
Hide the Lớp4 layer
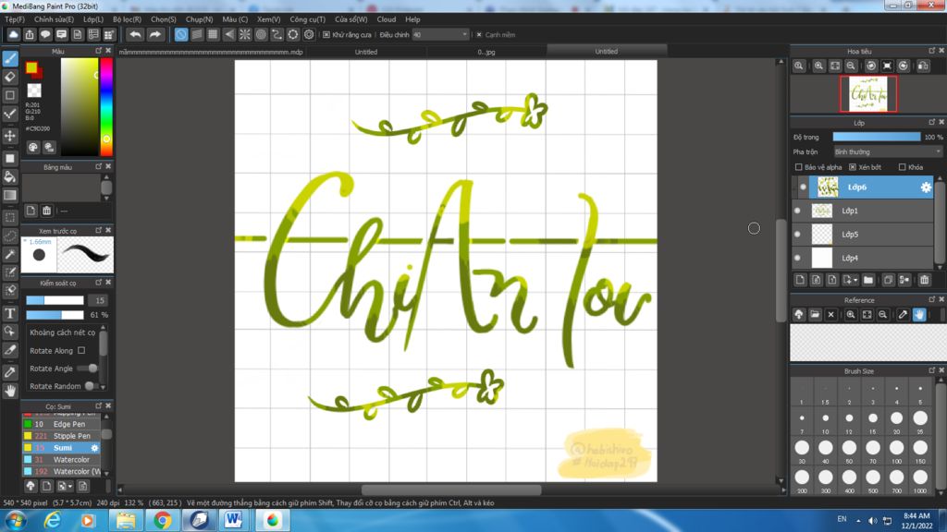797,258
